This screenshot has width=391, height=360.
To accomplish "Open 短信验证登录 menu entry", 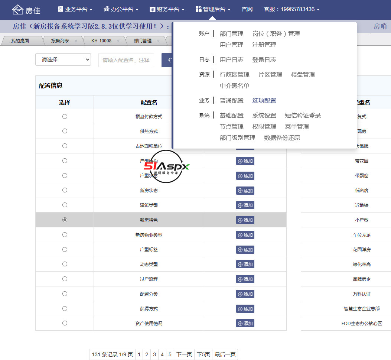I will pos(303,116).
